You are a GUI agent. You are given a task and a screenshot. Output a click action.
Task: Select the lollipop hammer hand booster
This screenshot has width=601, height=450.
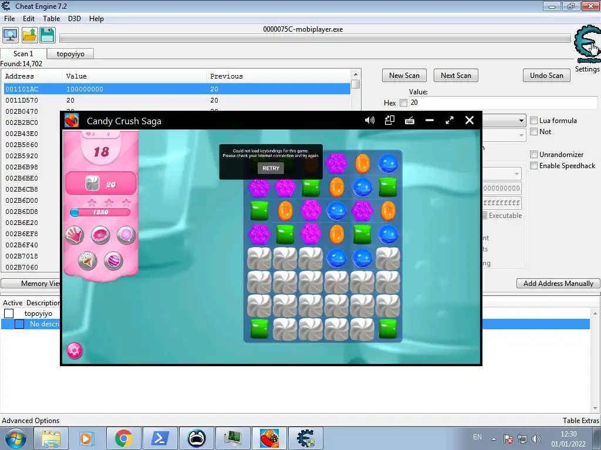pos(74,234)
